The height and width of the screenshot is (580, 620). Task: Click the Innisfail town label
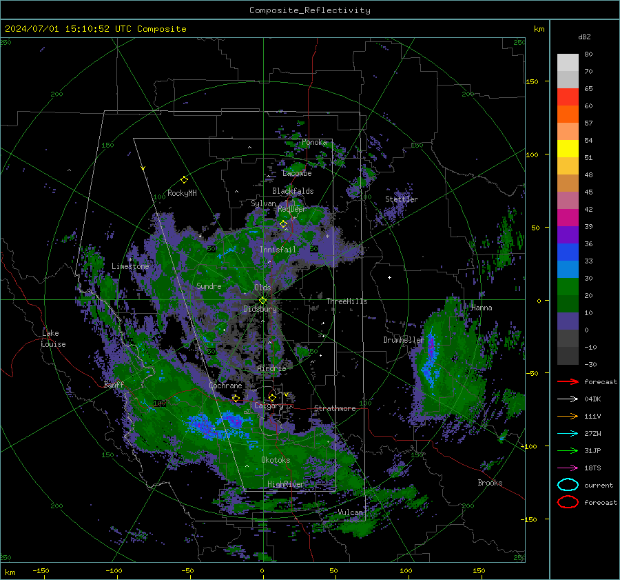click(x=278, y=250)
